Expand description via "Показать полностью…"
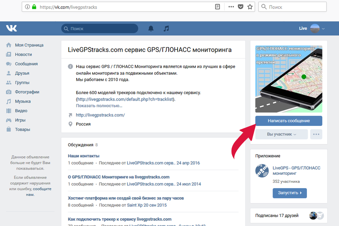The image size is (339, 226). tap(99, 106)
